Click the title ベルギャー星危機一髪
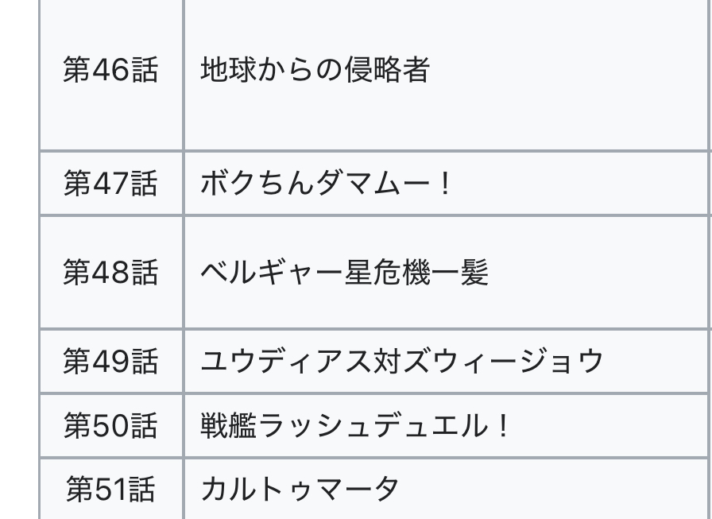Screen dimensions: 712x519 pyautogui.click(x=344, y=273)
